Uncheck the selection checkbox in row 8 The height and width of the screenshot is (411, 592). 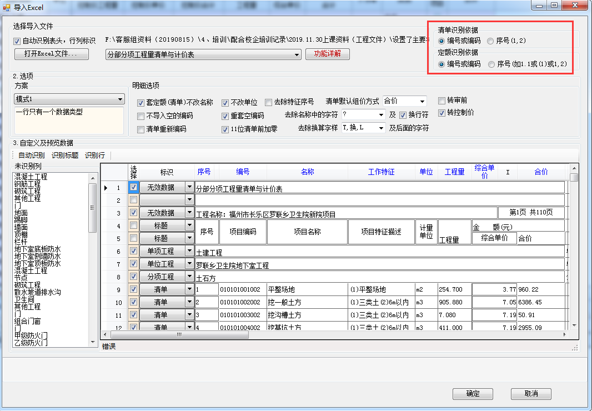133,276
